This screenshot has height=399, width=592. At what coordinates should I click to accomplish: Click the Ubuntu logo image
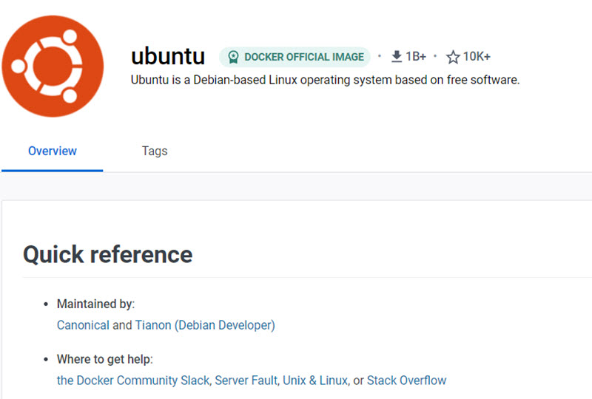[x=53, y=66]
